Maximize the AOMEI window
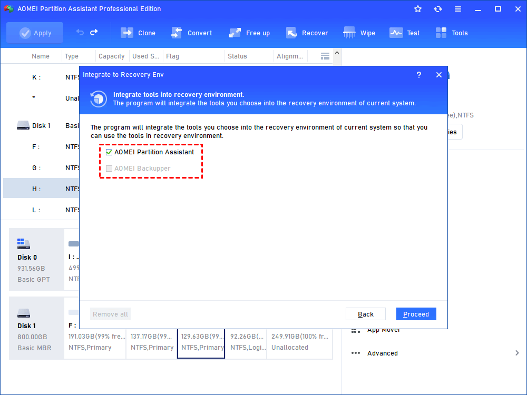Image resolution: width=527 pixels, height=395 pixels. click(x=498, y=9)
